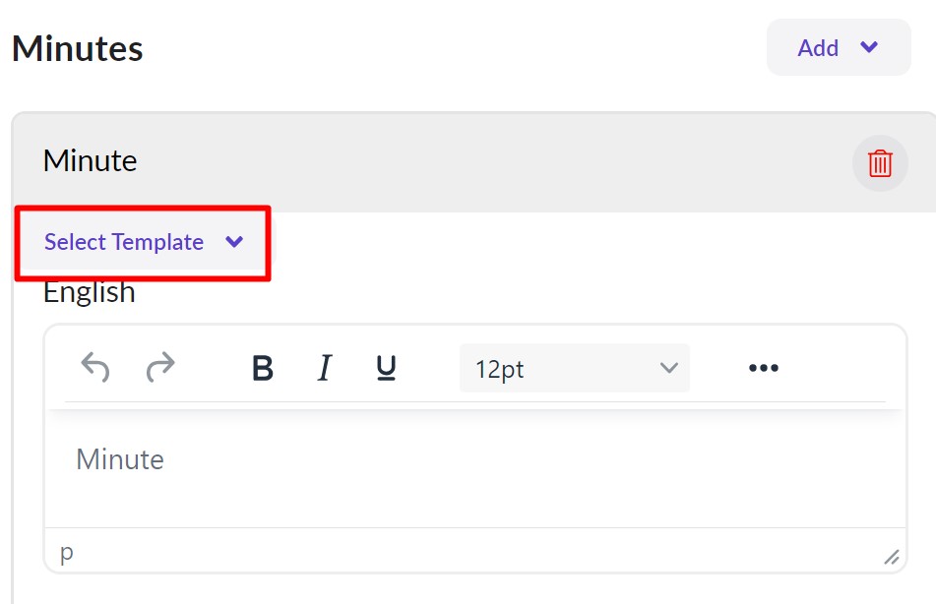Click the Minutes page heading
The image size is (936, 604).
tap(78, 48)
